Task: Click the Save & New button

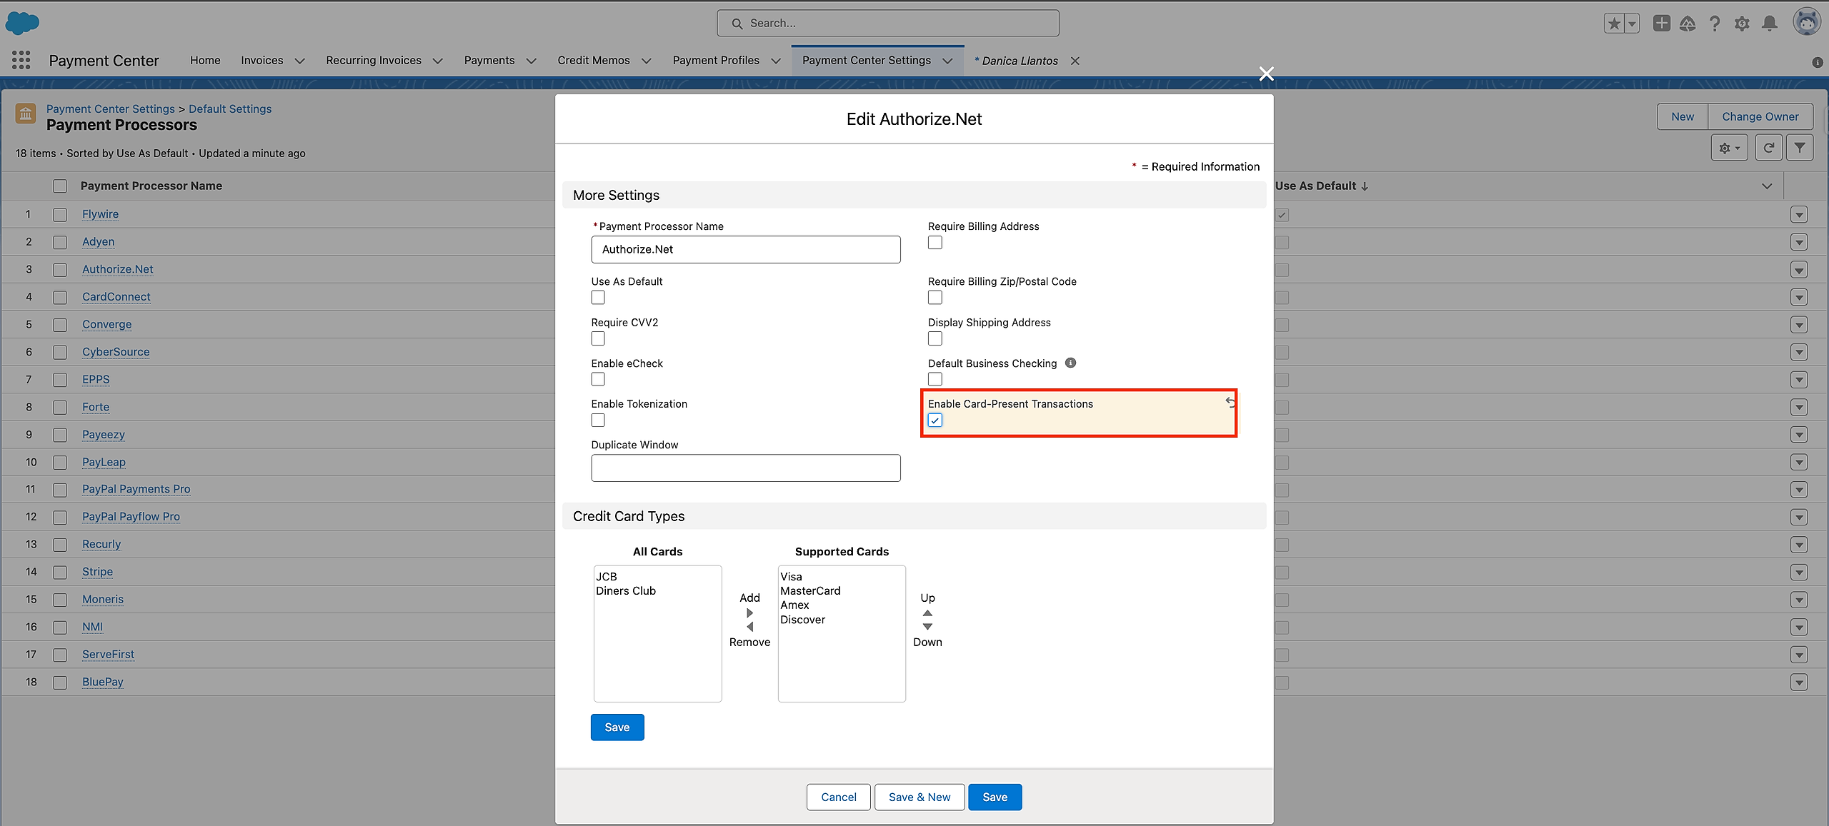Action: coord(919,797)
